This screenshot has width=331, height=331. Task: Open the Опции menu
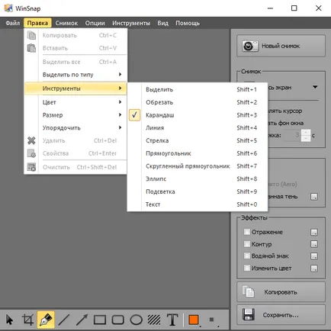tap(95, 23)
